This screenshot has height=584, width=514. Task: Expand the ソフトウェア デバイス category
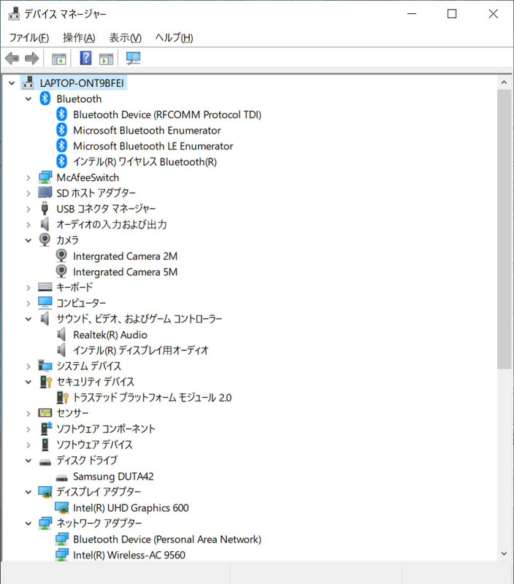tap(28, 445)
